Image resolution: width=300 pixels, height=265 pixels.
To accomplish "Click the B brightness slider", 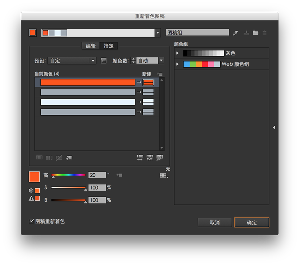I will pyautogui.click(x=68, y=200).
